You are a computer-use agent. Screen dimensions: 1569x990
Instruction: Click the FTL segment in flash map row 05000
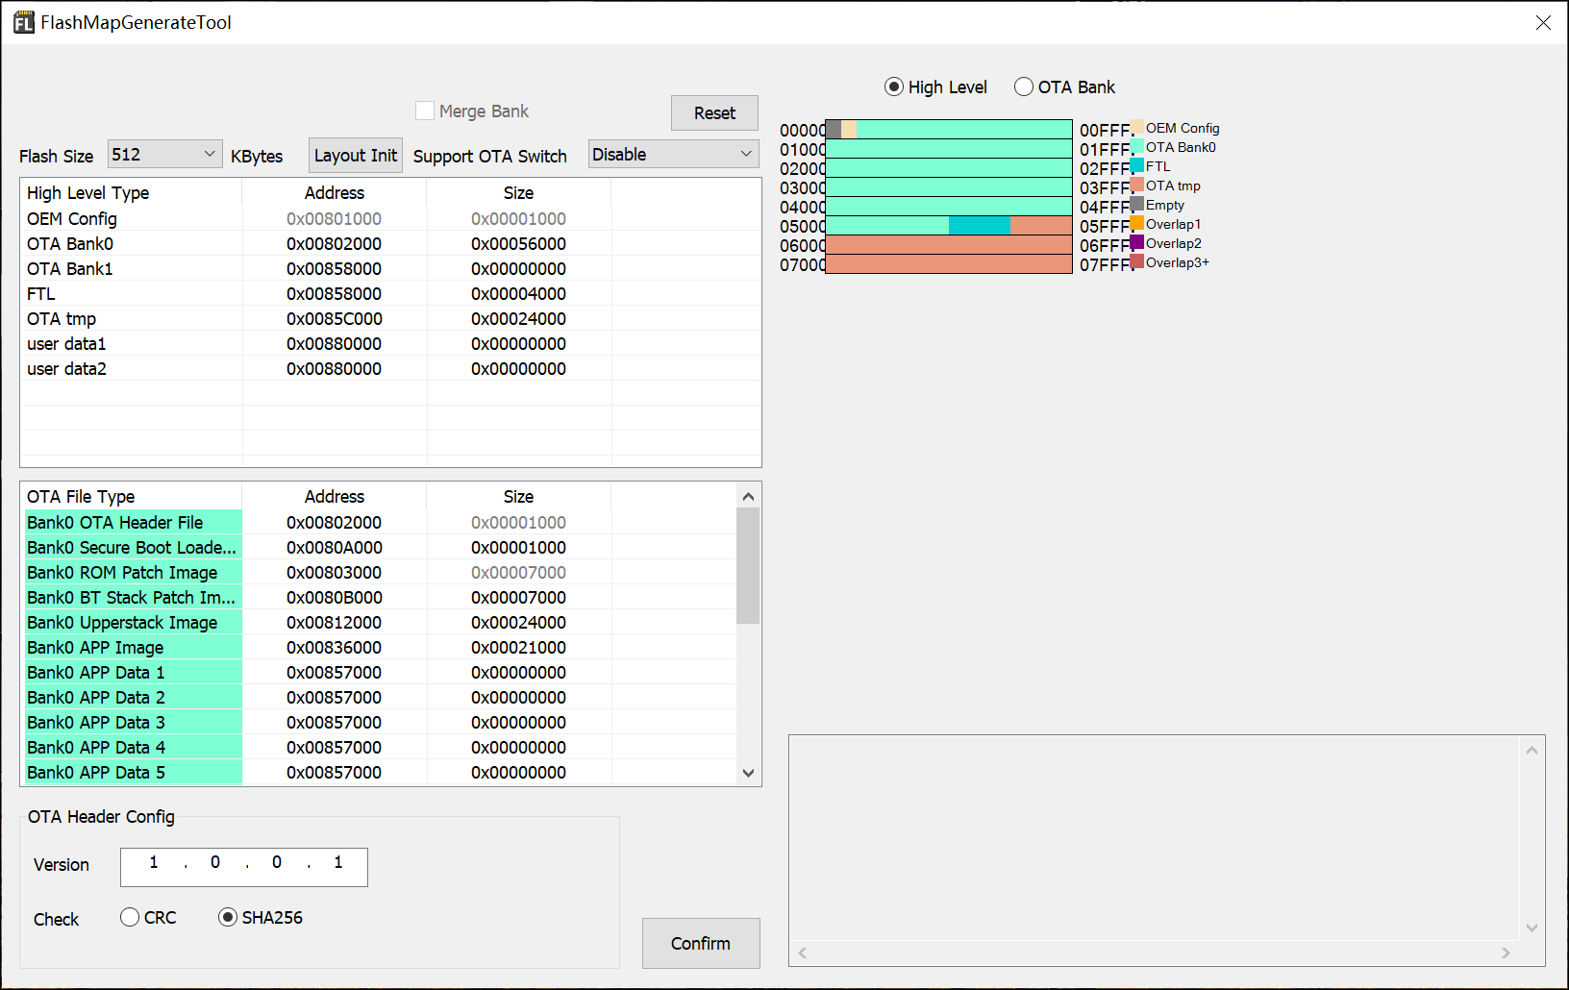point(980,226)
